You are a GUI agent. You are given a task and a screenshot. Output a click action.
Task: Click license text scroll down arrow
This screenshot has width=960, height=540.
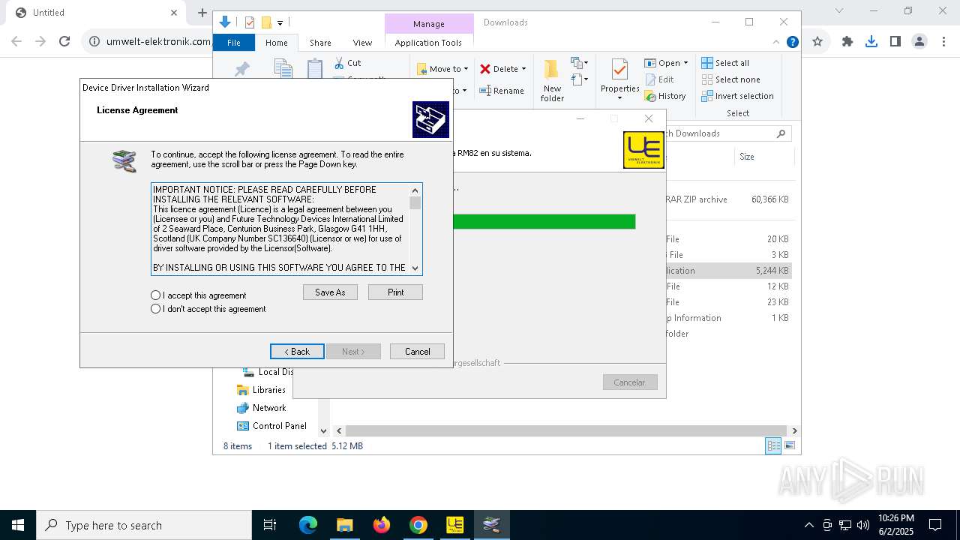coord(415,268)
